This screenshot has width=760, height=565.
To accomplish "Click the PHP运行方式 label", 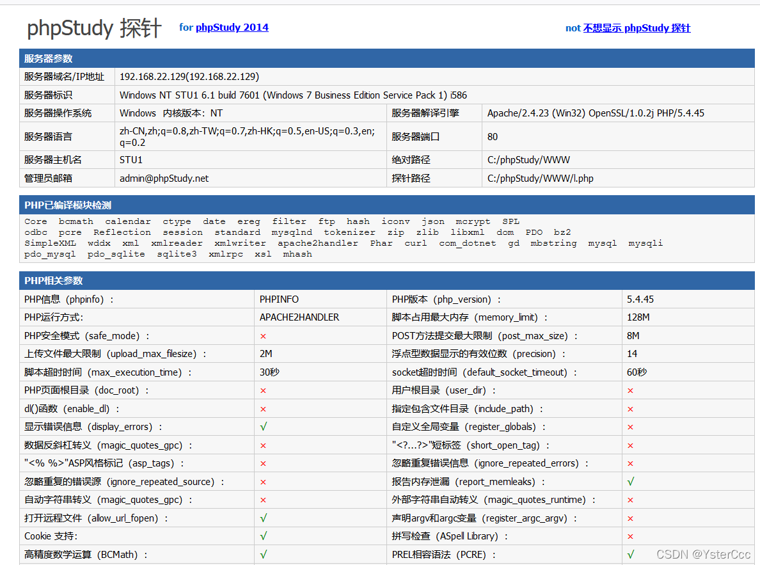I will pos(53,317).
